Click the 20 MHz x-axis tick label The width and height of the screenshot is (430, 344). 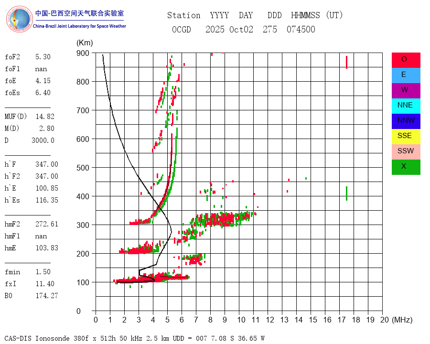tap(385, 320)
